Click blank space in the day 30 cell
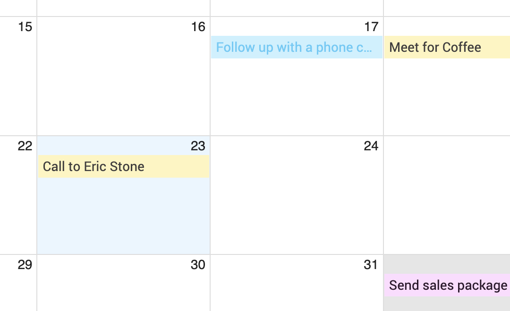Image resolution: width=510 pixels, height=311 pixels. coord(124,290)
